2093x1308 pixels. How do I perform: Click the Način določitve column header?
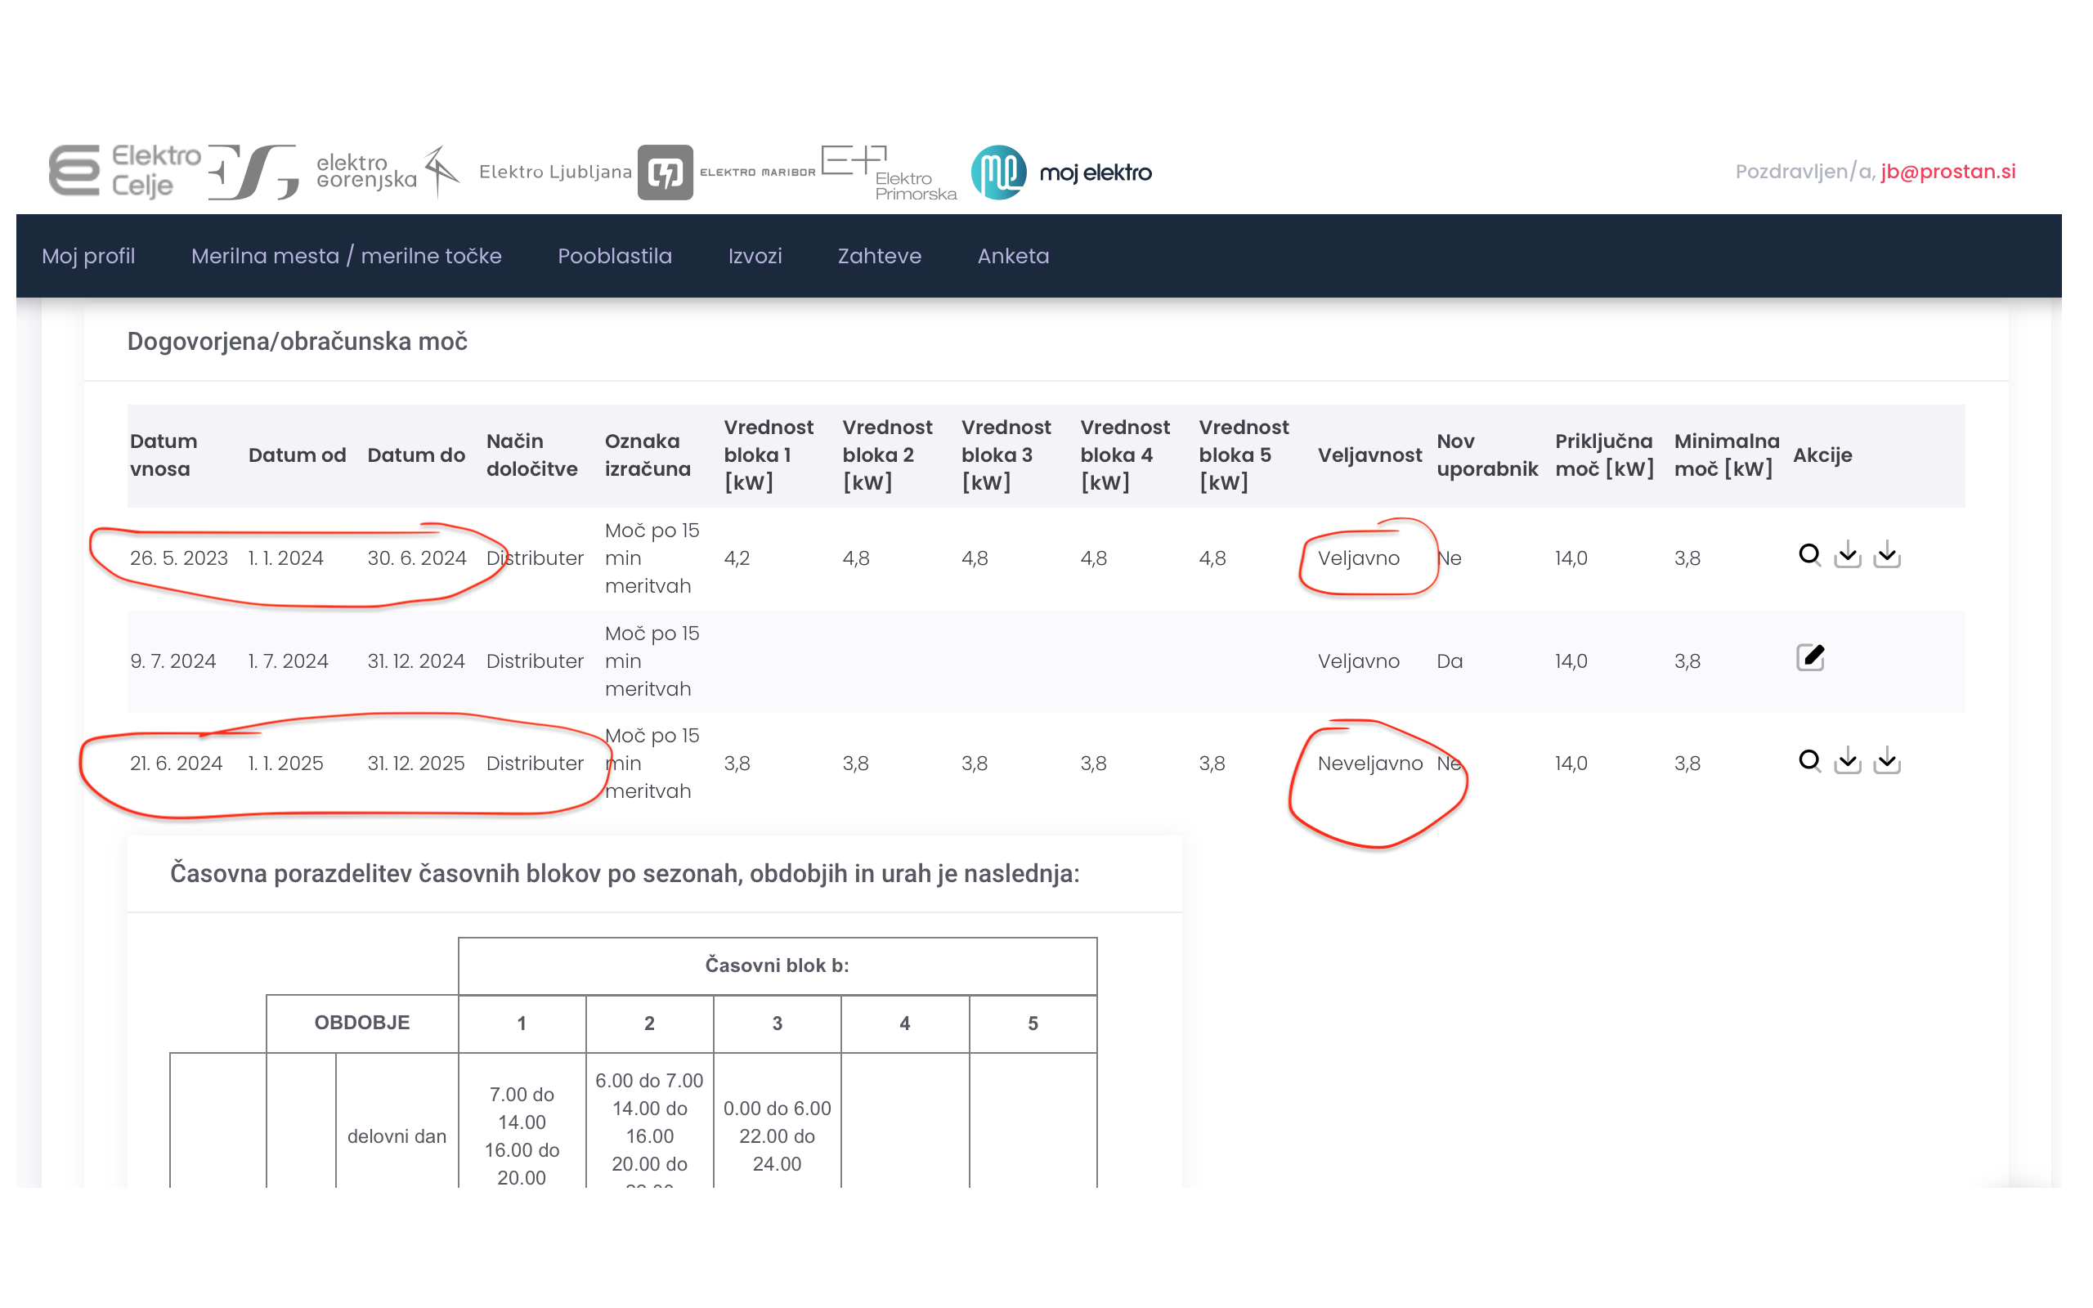coord(532,455)
